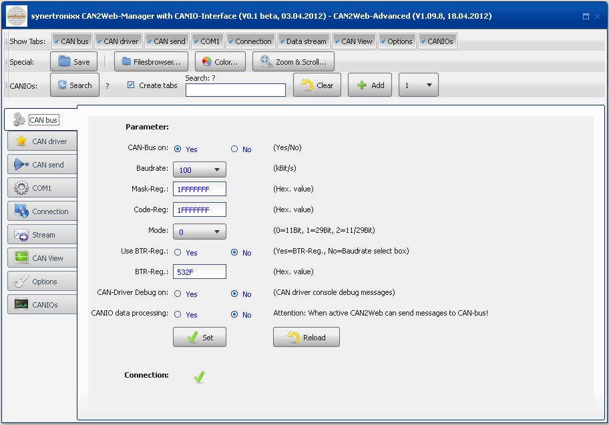Click the Set button
Image resolution: width=609 pixels, height=425 pixels.
199,338
